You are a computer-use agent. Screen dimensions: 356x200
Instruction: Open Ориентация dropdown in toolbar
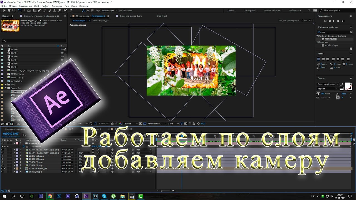[110, 11]
